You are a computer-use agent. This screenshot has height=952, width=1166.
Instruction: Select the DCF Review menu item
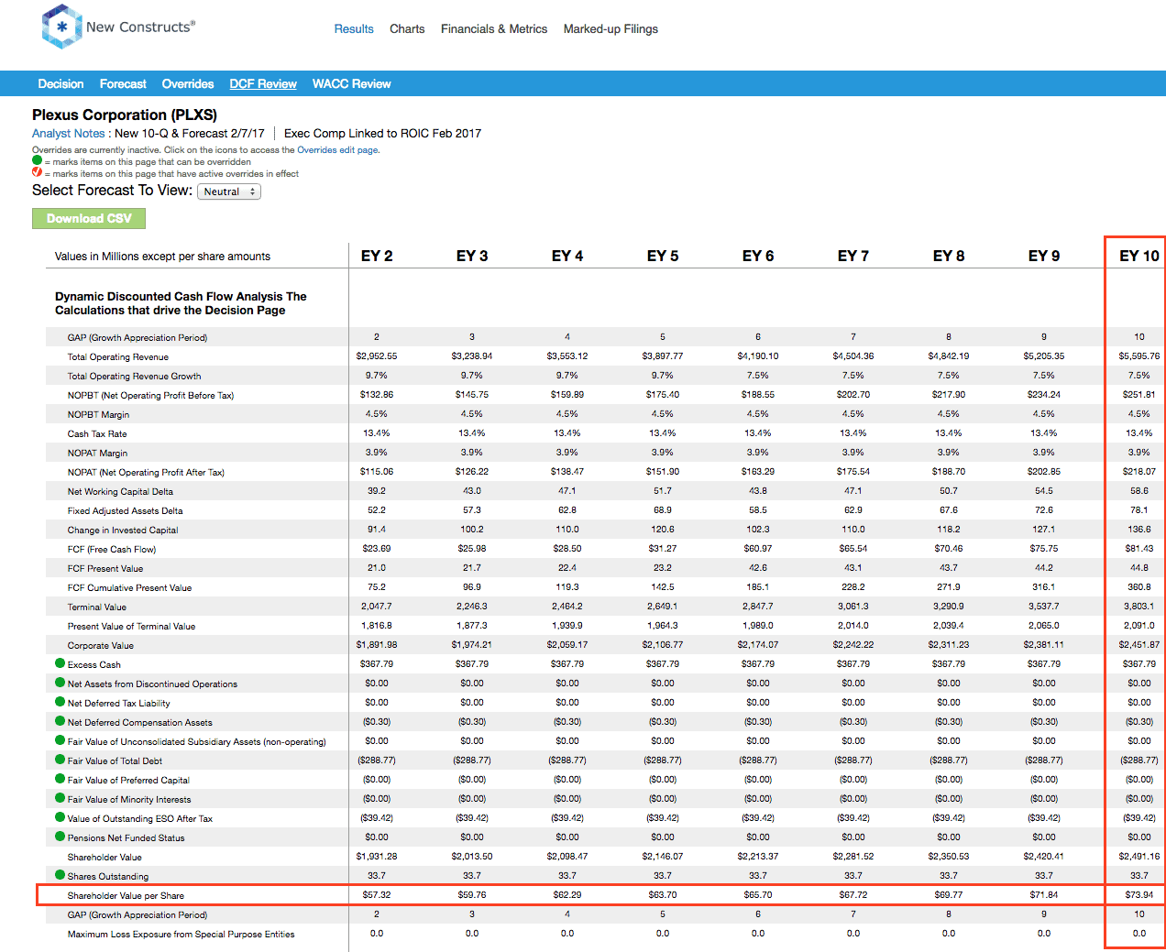(x=263, y=83)
